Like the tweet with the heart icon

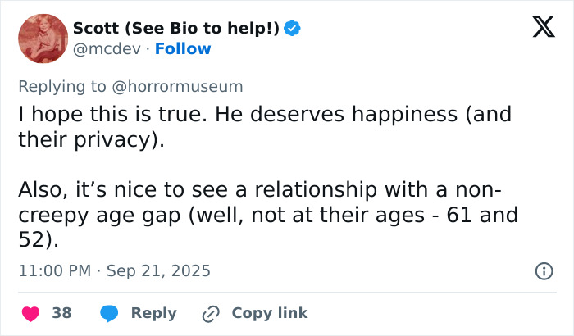[x=30, y=313]
